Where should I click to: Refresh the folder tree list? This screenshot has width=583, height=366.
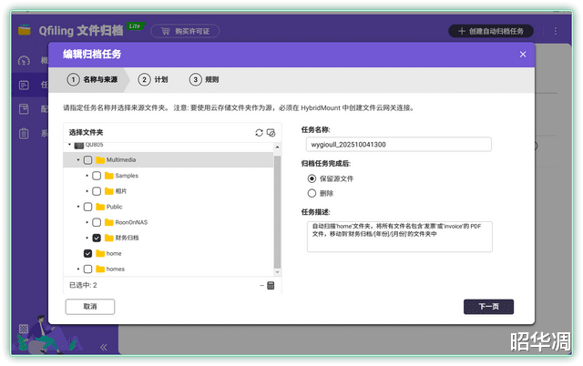tap(259, 133)
